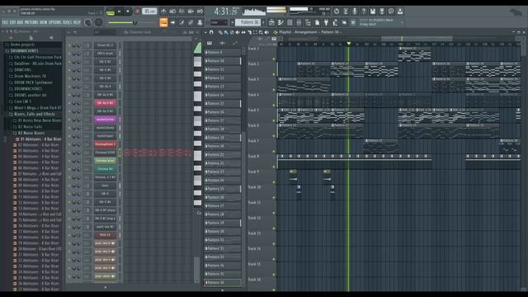Select the stamp tool in top toolbar
Image resolution: width=528 pixels, height=297 pixels.
coord(200,22)
